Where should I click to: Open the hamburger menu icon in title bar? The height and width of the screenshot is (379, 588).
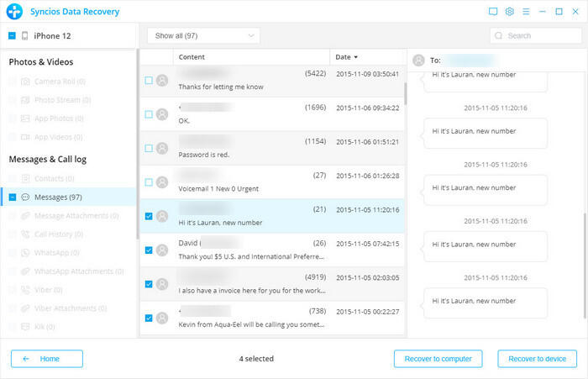point(526,12)
